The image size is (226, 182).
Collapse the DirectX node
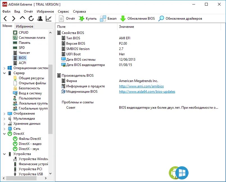4,134
